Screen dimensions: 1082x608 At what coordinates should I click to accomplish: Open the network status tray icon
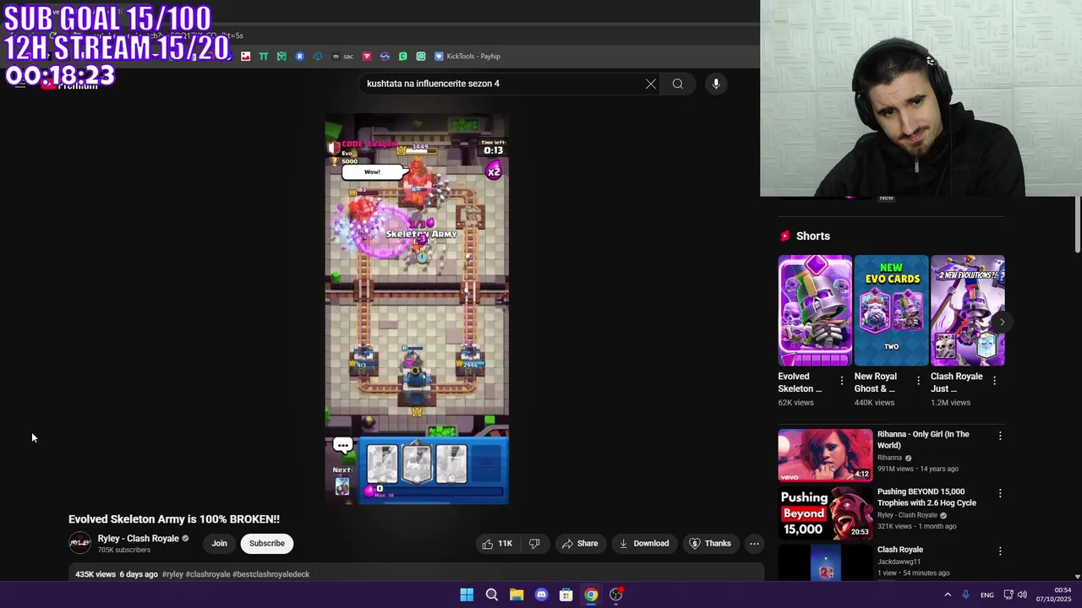click(1008, 594)
